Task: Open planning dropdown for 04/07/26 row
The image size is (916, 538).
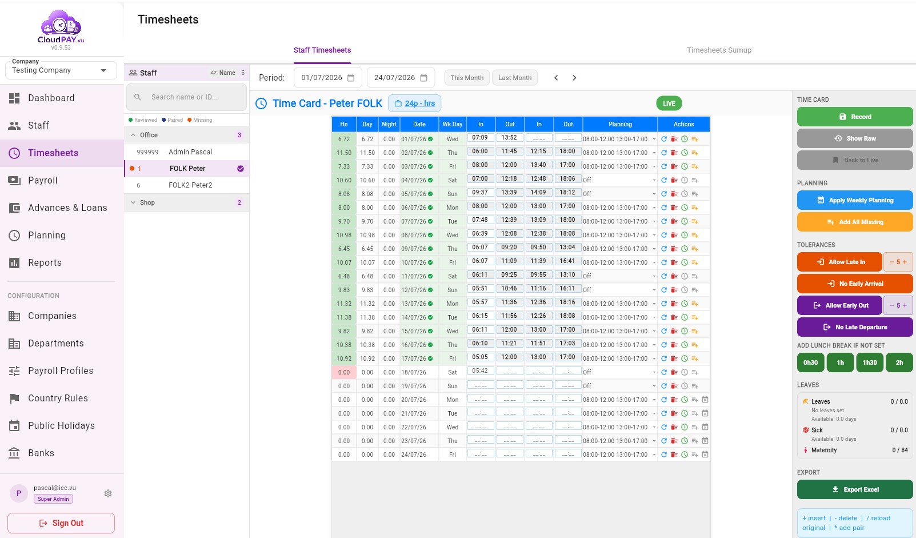Action: (654, 180)
